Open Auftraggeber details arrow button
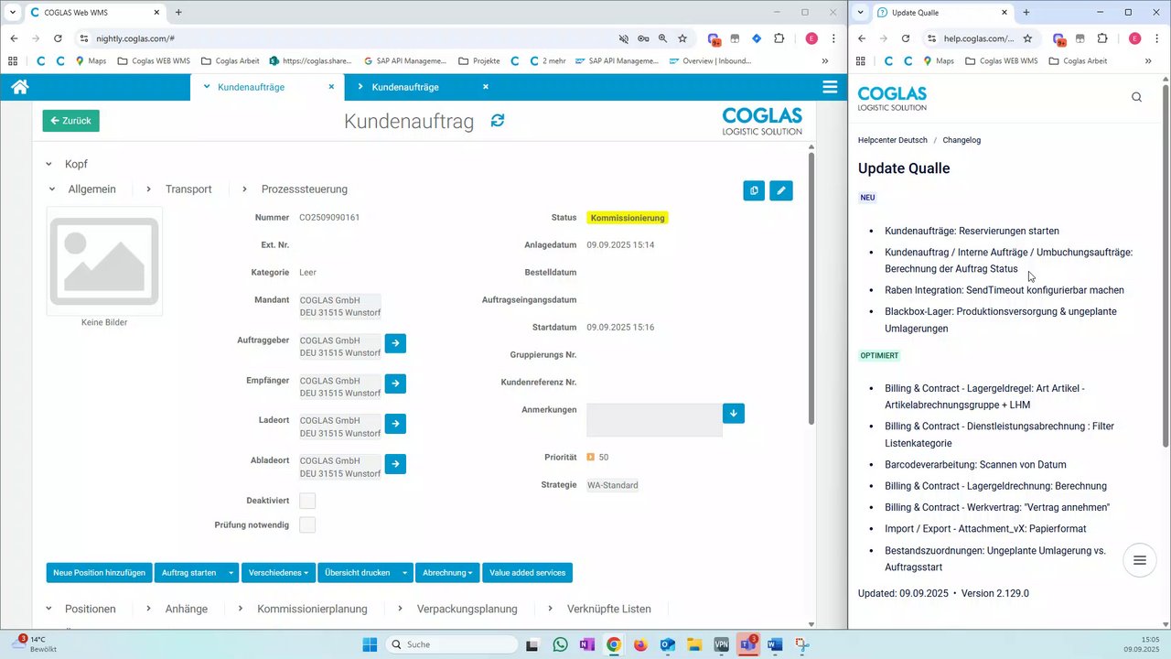Viewport: 1171px width, 659px height. [x=395, y=343]
